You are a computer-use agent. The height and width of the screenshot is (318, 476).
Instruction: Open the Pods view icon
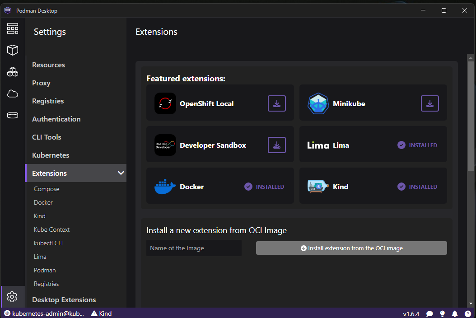(x=13, y=72)
